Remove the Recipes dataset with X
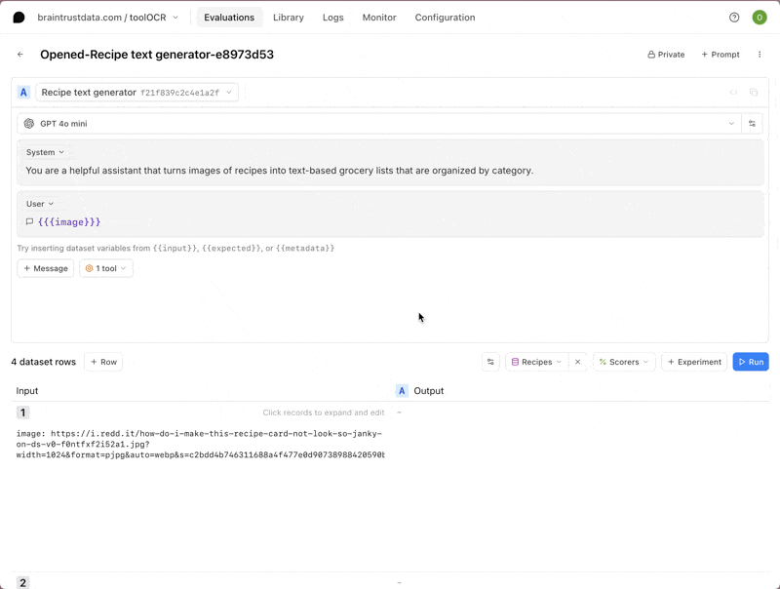Screen dimensions: 780x589 577,362
